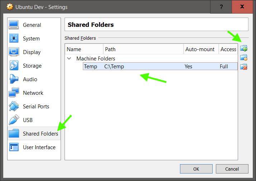This screenshot has width=256, height=181.
Task: Click the edit shared folder icon
Action: click(243, 58)
